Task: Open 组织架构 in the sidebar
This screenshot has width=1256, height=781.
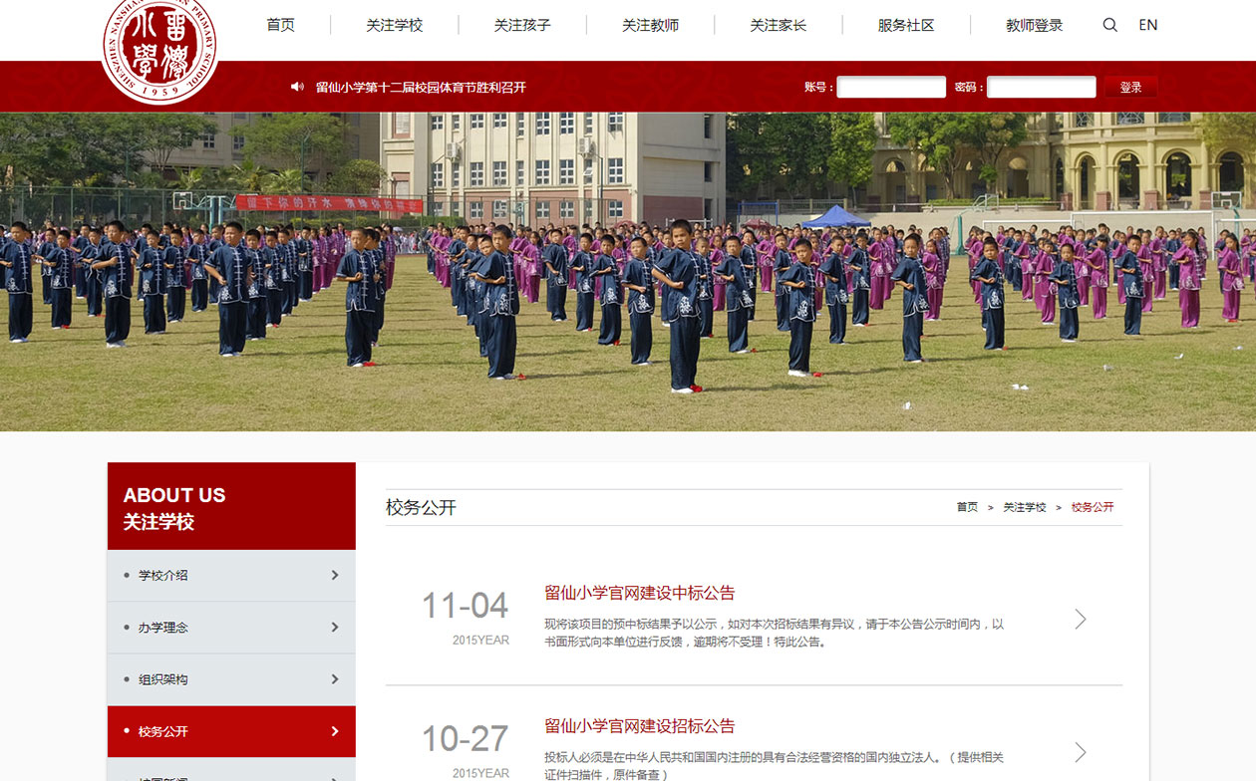Action: 163,679
